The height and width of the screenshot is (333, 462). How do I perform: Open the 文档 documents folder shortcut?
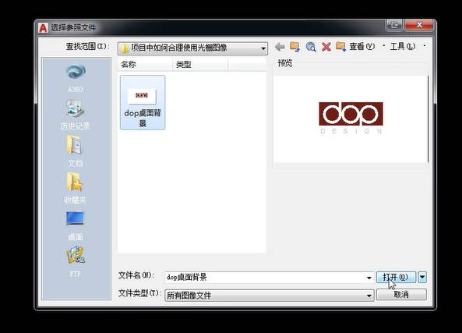(x=76, y=151)
